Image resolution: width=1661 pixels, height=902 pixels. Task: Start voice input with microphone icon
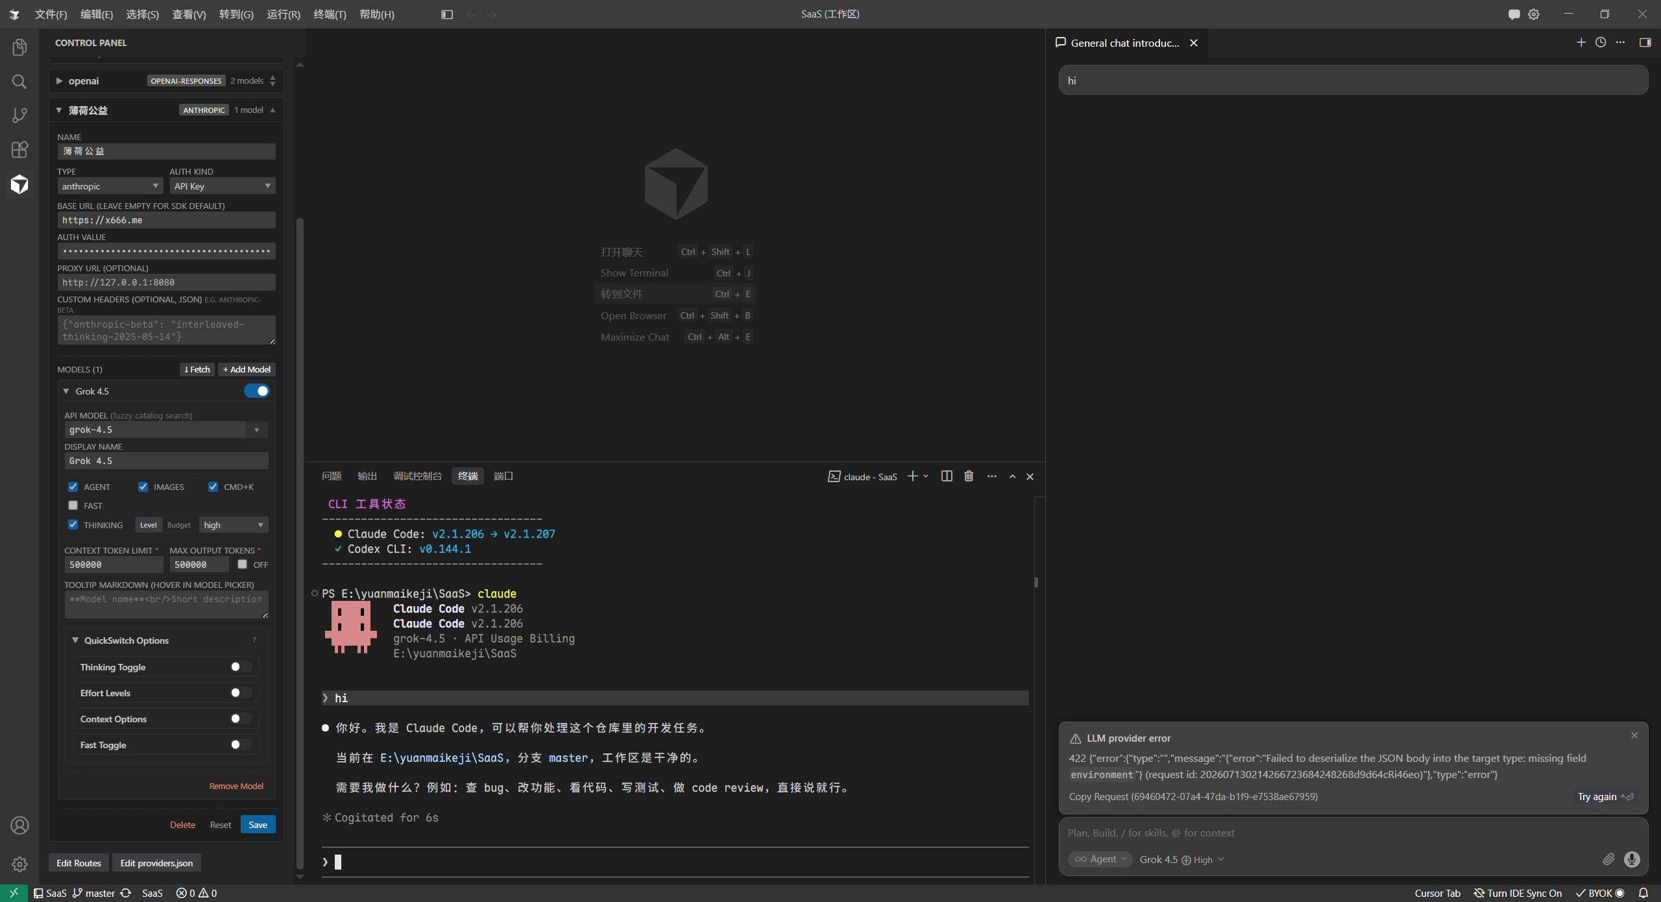1632,859
